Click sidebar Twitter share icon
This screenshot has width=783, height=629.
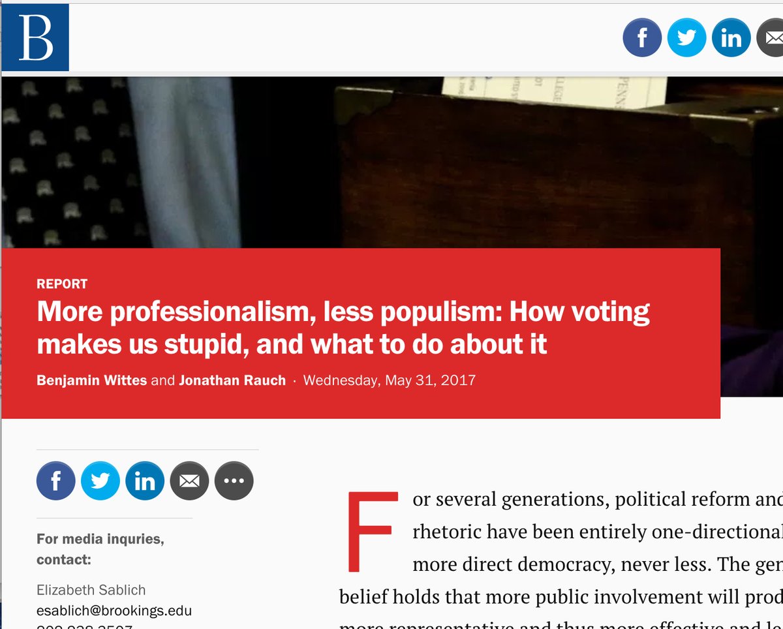click(100, 481)
